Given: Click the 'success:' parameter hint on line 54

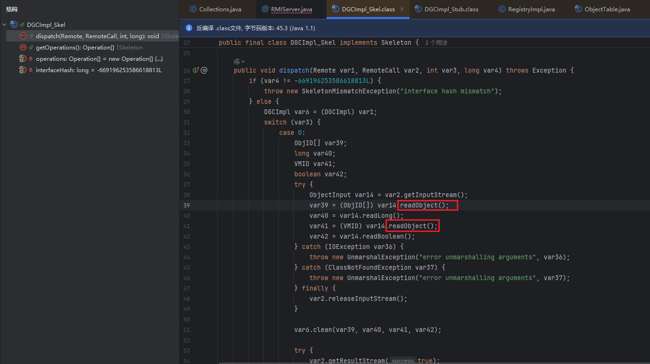Looking at the screenshot, I should (403, 361).
